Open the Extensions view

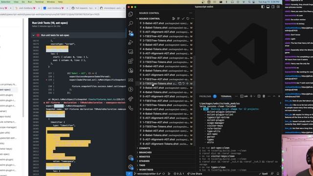click(x=131, y=61)
